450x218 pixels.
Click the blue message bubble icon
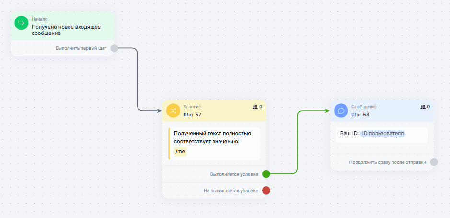point(341,111)
